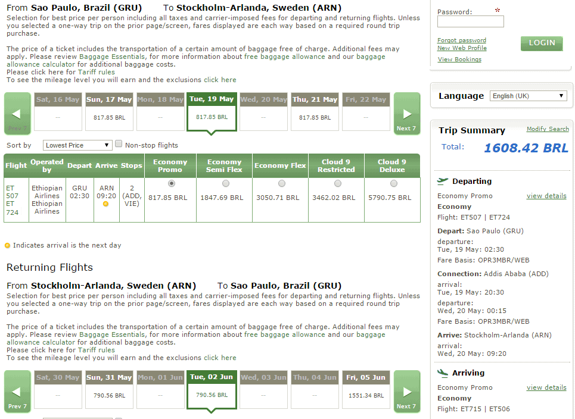Open the Language English (UK) dropdown

tap(528, 96)
